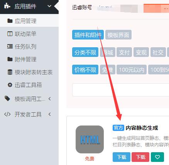
Task: Click the folder icon beside 应用管理
Action: click(10, 21)
